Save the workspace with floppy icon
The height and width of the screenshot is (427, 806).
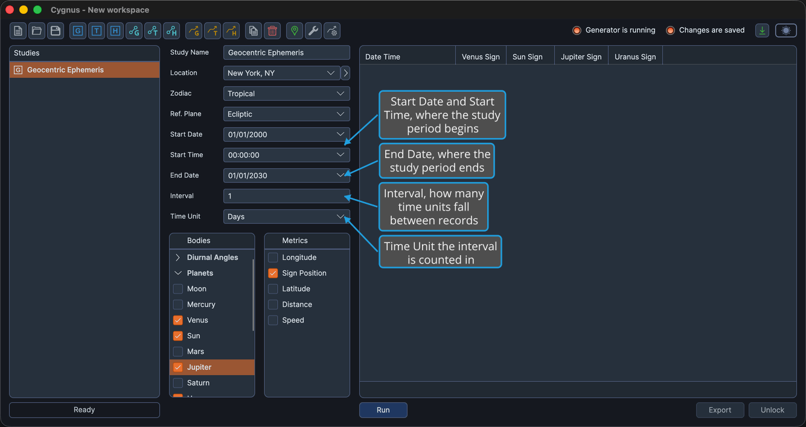pos(56,31)
